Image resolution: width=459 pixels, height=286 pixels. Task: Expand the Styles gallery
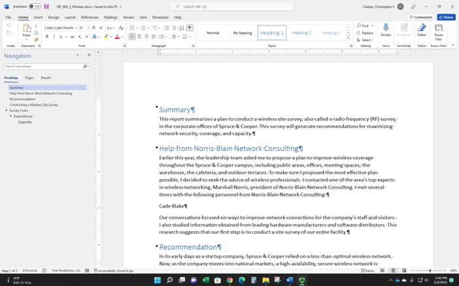(x=348, y=39)
